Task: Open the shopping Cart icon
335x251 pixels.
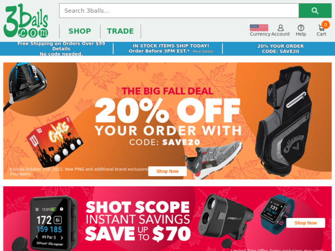Action: (x=321, y=28)
